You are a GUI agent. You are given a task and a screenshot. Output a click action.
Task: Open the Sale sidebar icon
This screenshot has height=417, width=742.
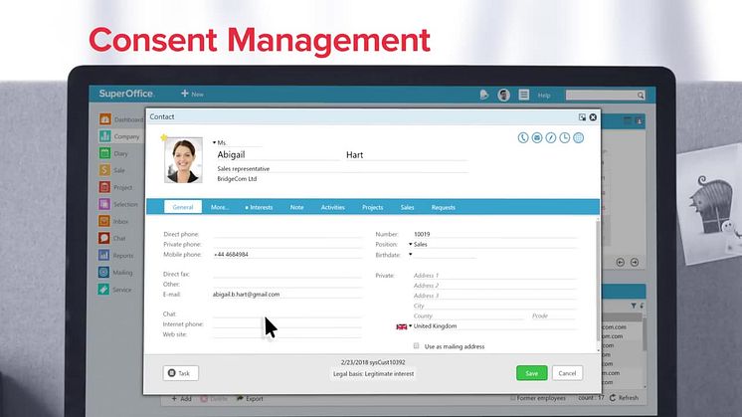pyautogui.click(x=104, y=170)
